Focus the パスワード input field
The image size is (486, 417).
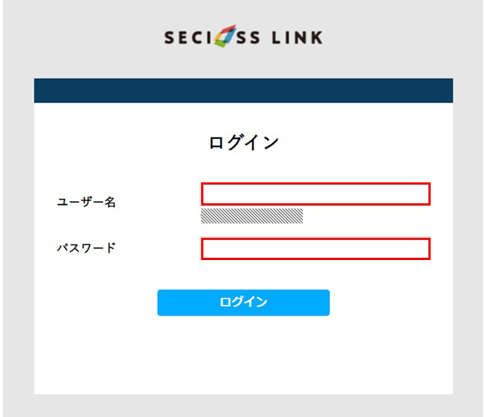click(x=316, y=249)
